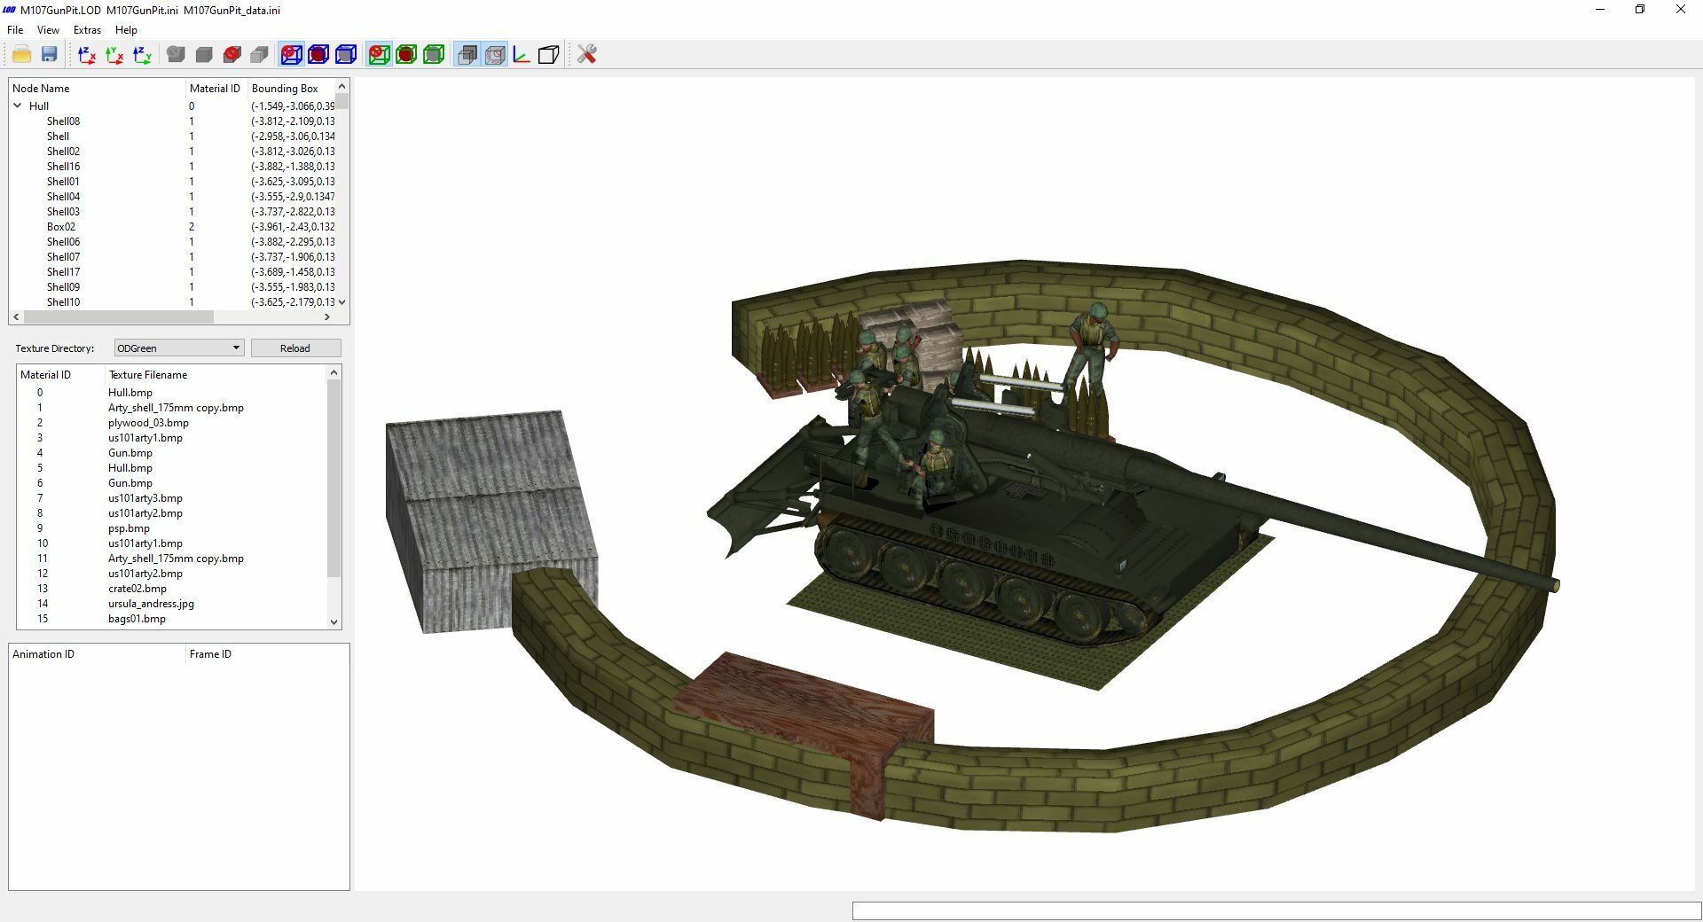The width and height of the screenshot is (1703, 922).
Task: Click the Material ID node column header
Action: (216, 89)
